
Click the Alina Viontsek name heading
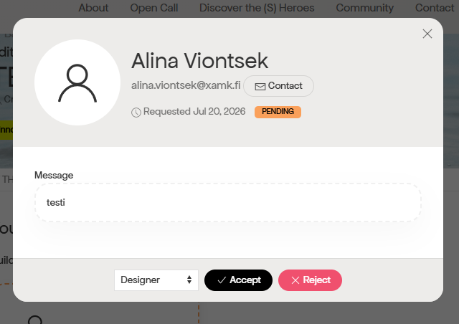(199, 61)
